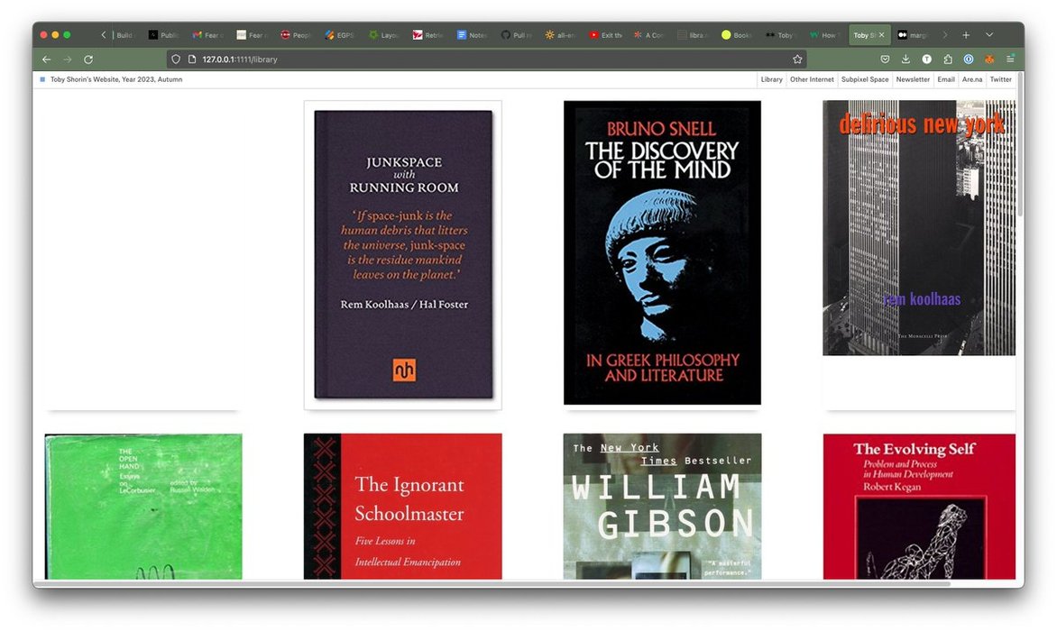Click the vertical page scrollbar

(x=1021, y=145)
